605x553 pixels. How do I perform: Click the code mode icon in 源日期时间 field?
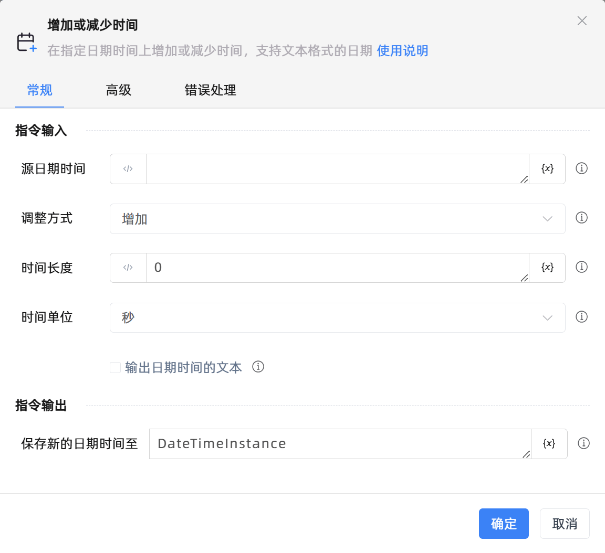(128, 169)
